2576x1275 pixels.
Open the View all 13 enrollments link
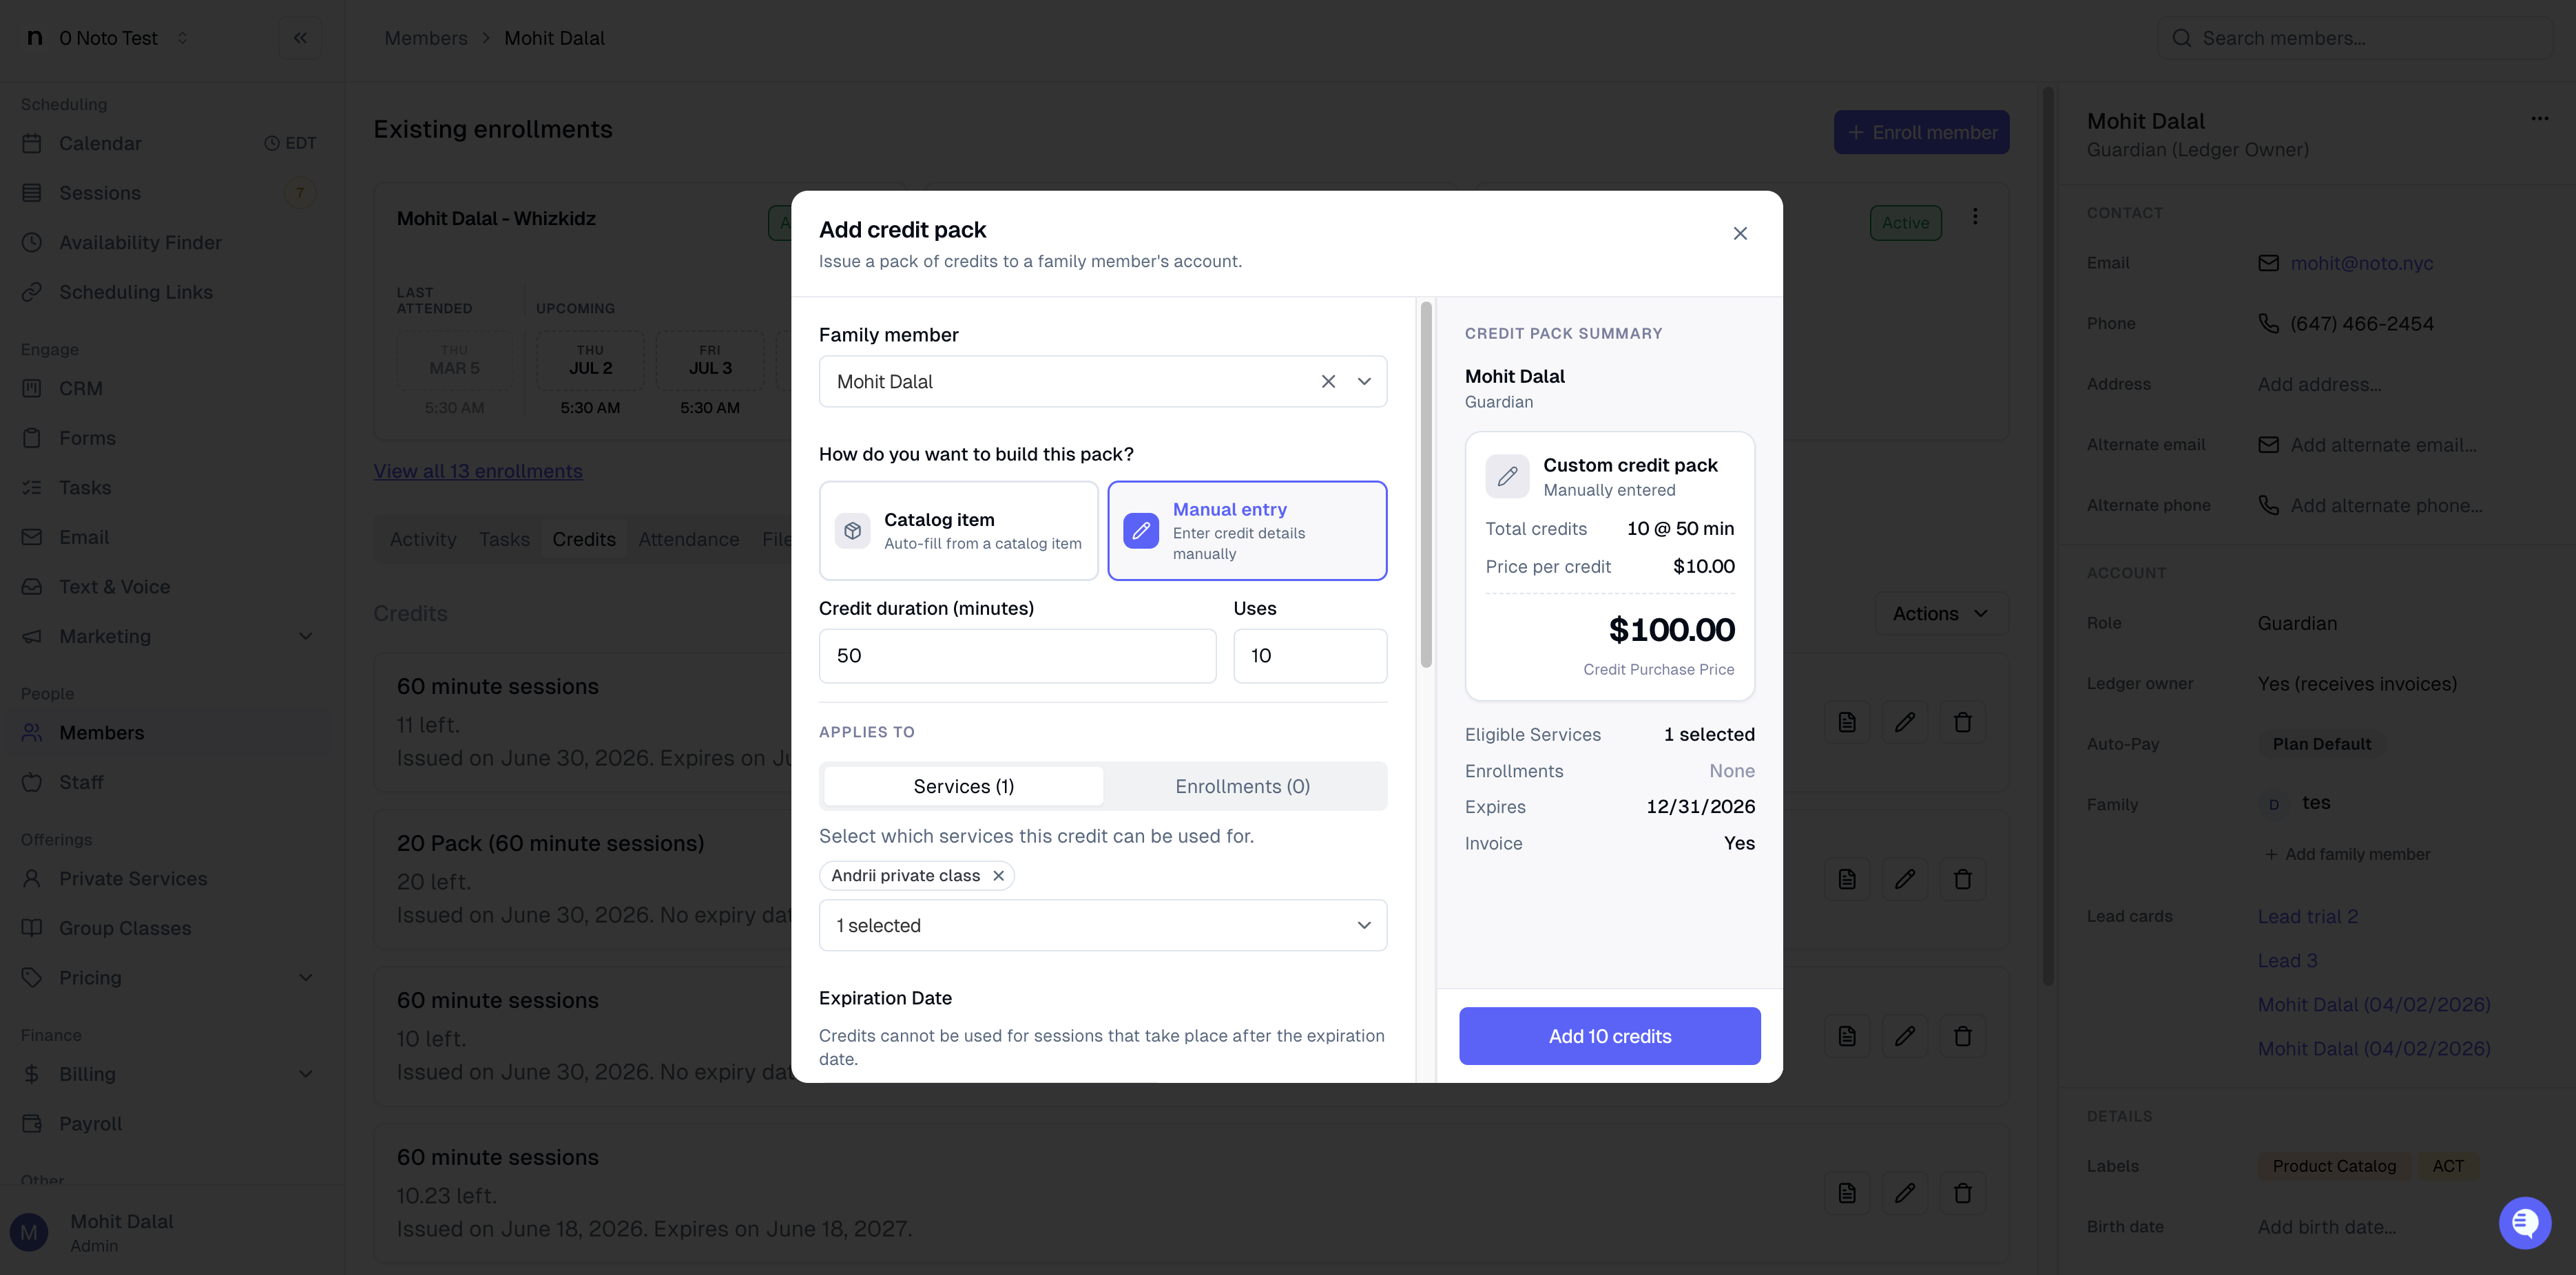[478, 472]
